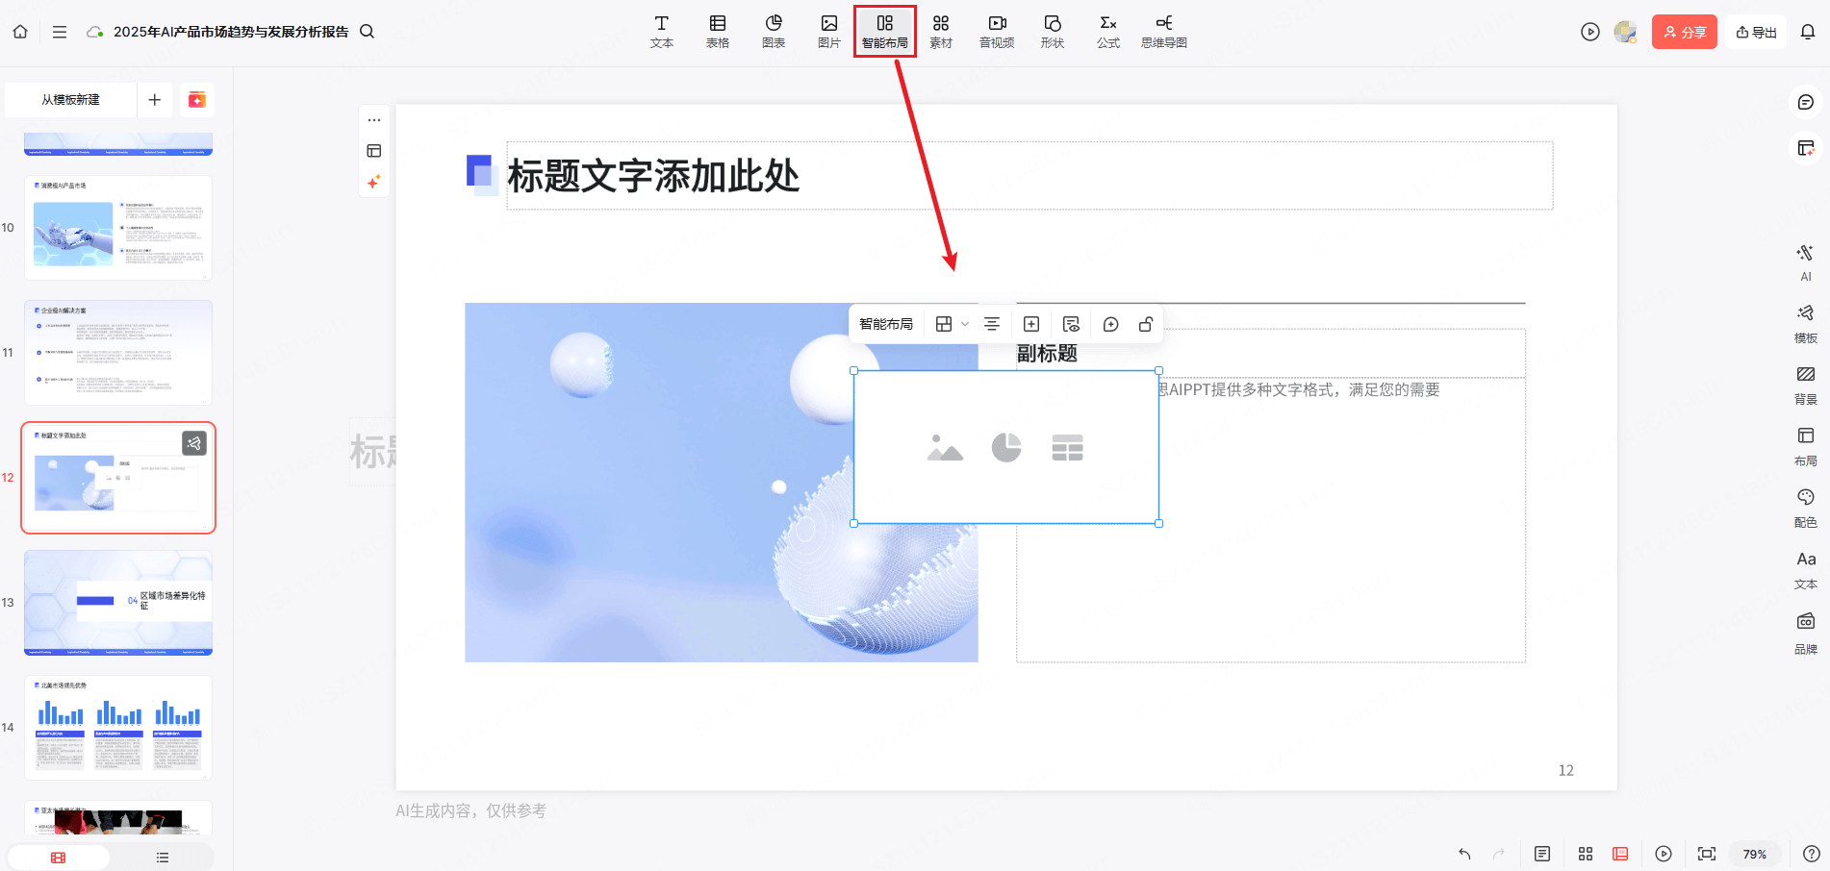The image size is (1830, 871).
Task: Open search next to the presentation title
Action: pos(367,31)
